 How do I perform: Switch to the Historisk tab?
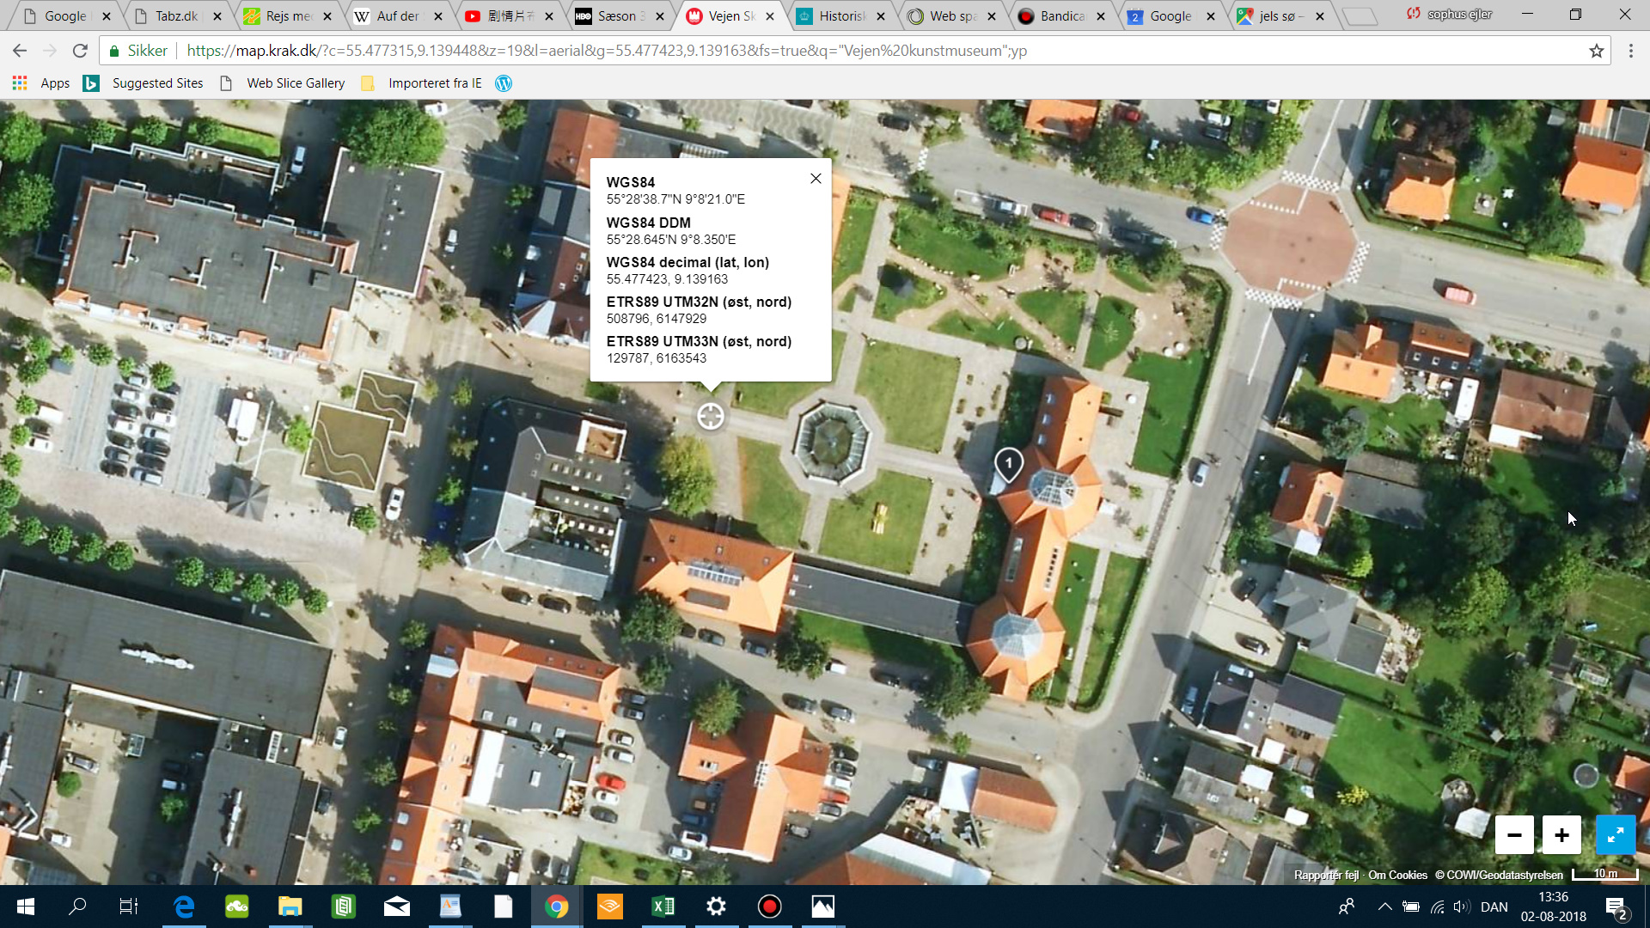point(841,15)
